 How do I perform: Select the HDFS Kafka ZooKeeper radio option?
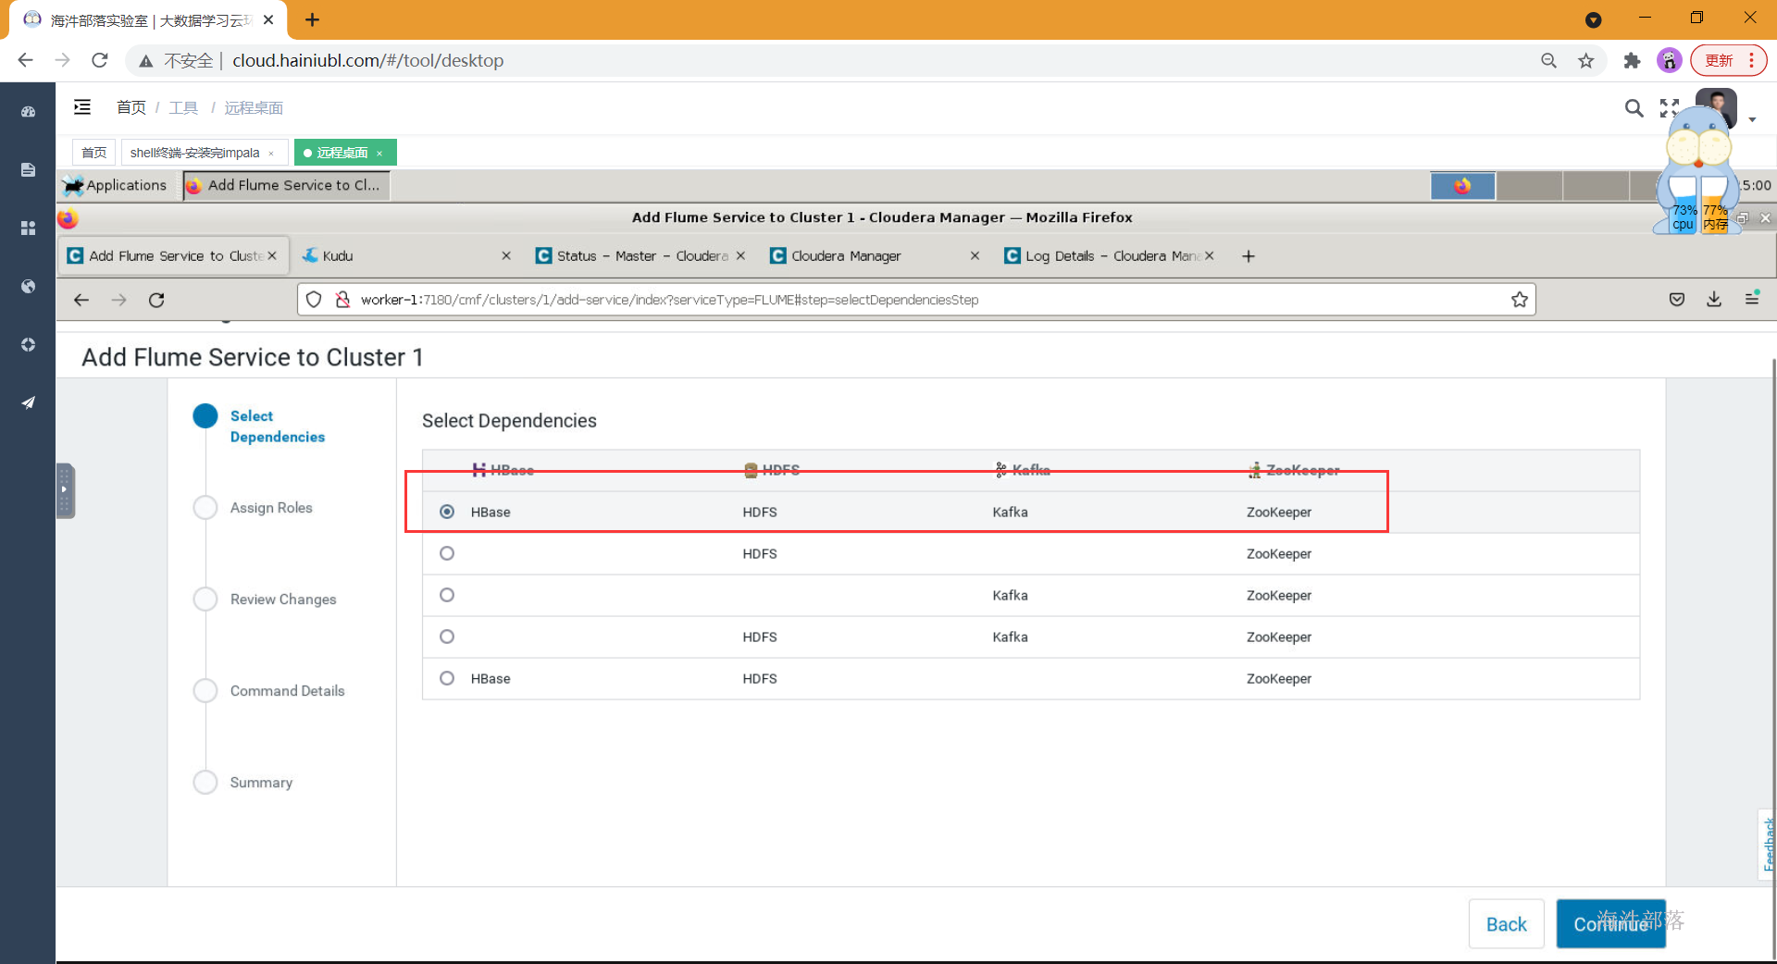[447, 636]
